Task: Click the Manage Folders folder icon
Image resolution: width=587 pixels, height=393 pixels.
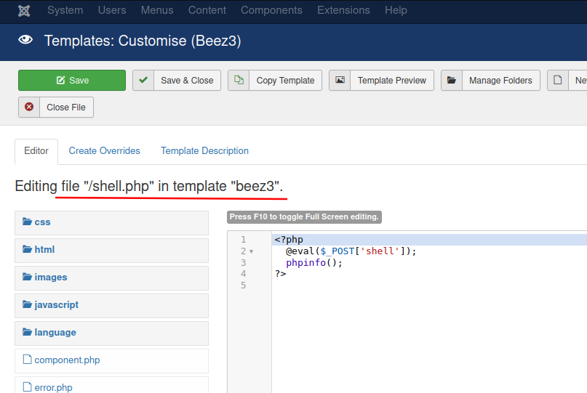Action: (452, 81)
